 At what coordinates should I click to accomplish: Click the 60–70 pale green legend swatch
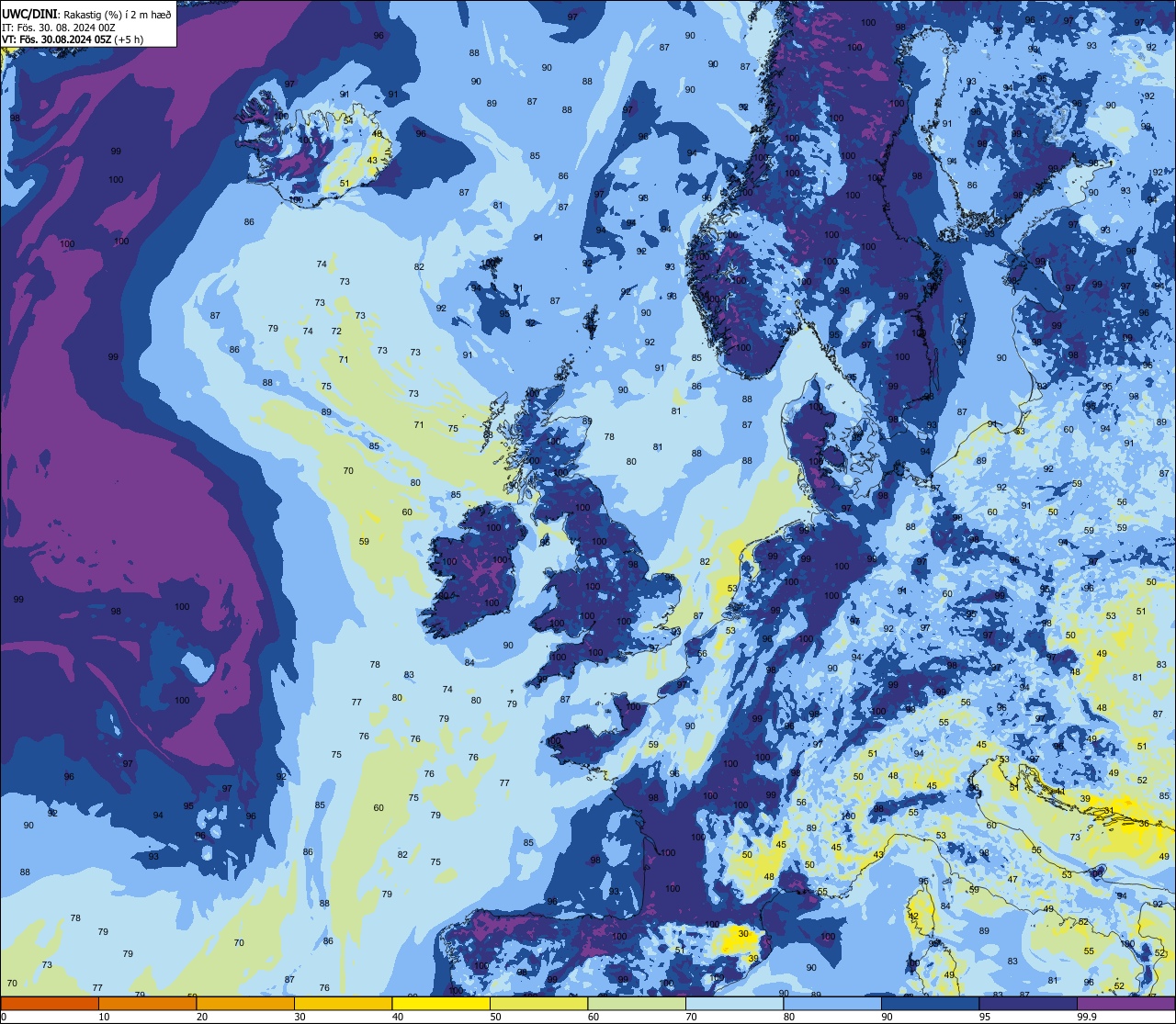coord(637,1003)
